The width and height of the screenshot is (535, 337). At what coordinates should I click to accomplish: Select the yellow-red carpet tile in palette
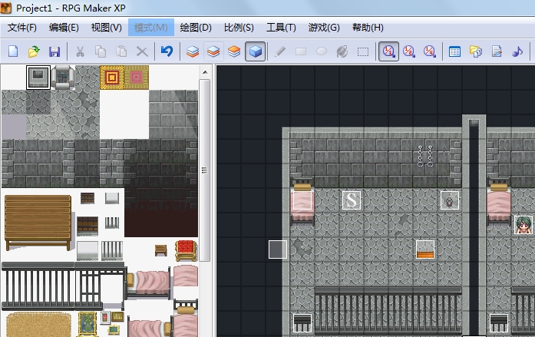pos(112,78)
